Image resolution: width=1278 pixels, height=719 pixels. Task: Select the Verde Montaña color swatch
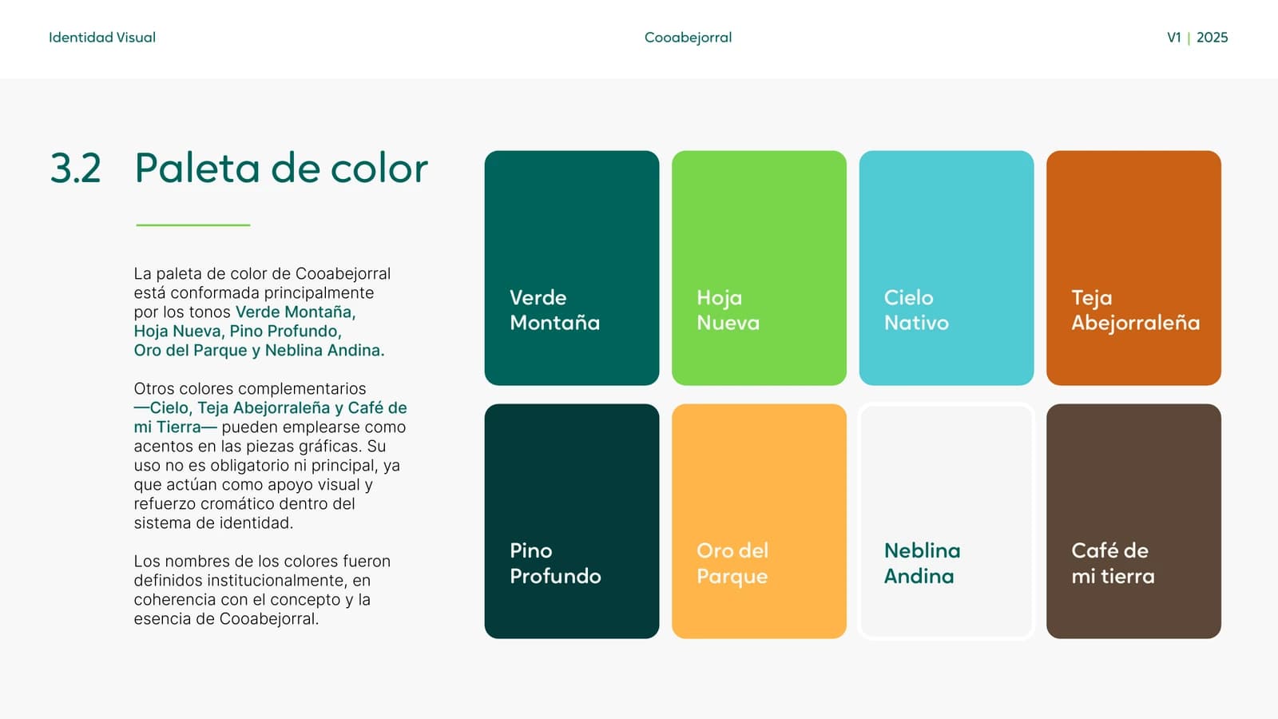[x=572, y=268]
